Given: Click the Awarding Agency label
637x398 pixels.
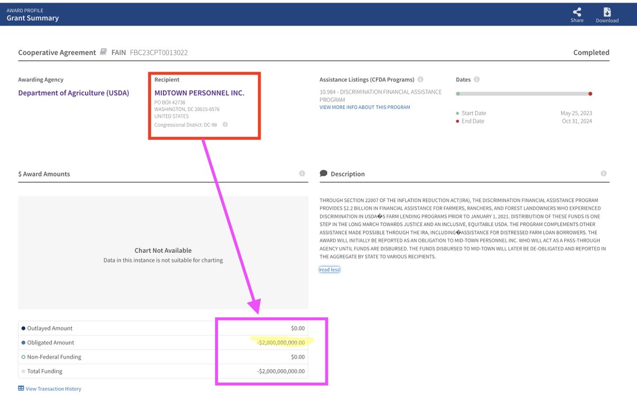Looking at the screenshot, I should [41, 80].
